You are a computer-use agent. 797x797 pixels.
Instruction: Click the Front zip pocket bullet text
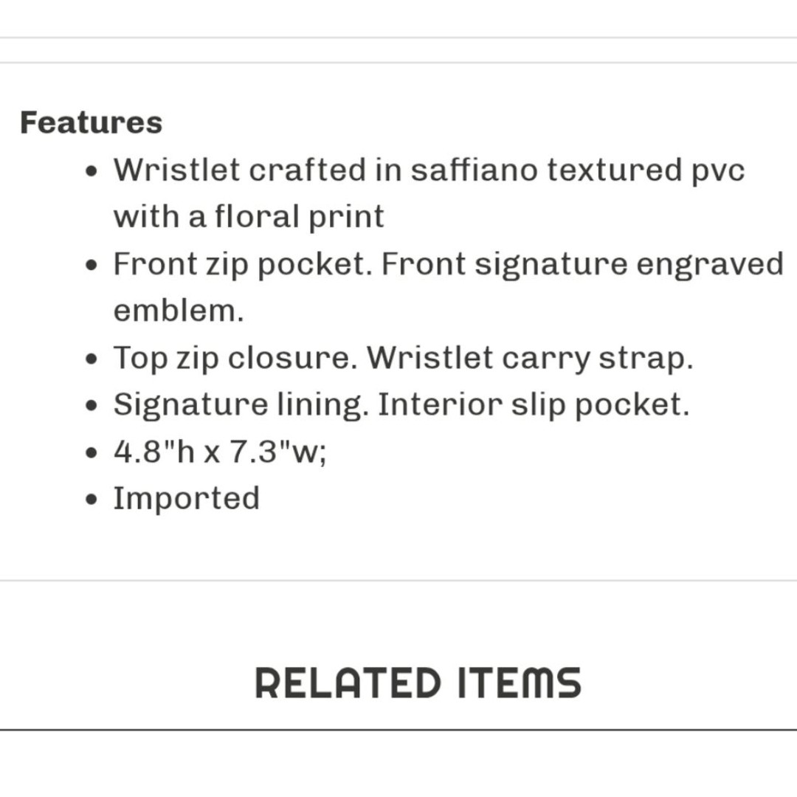[x=243, y=264]
